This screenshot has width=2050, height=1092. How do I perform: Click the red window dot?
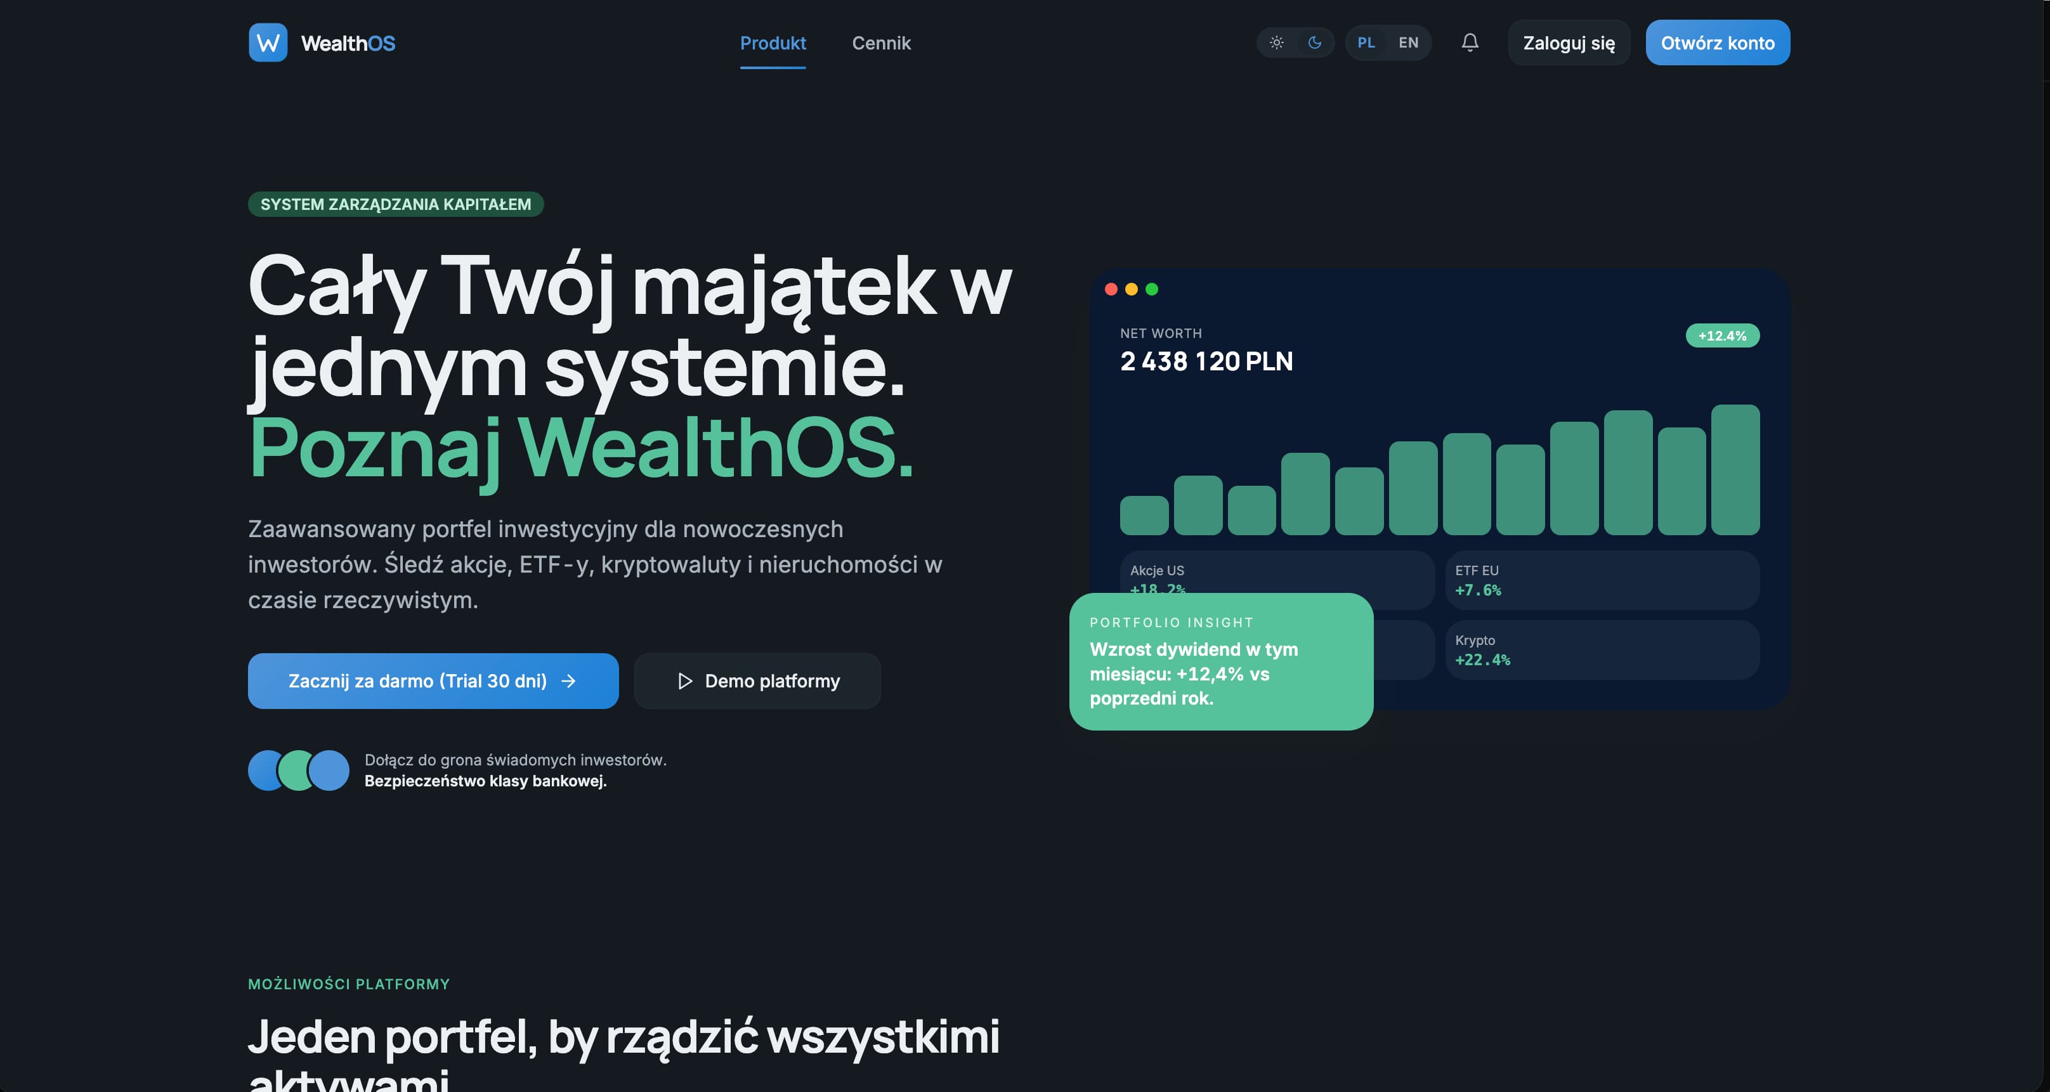point(1111,289)
